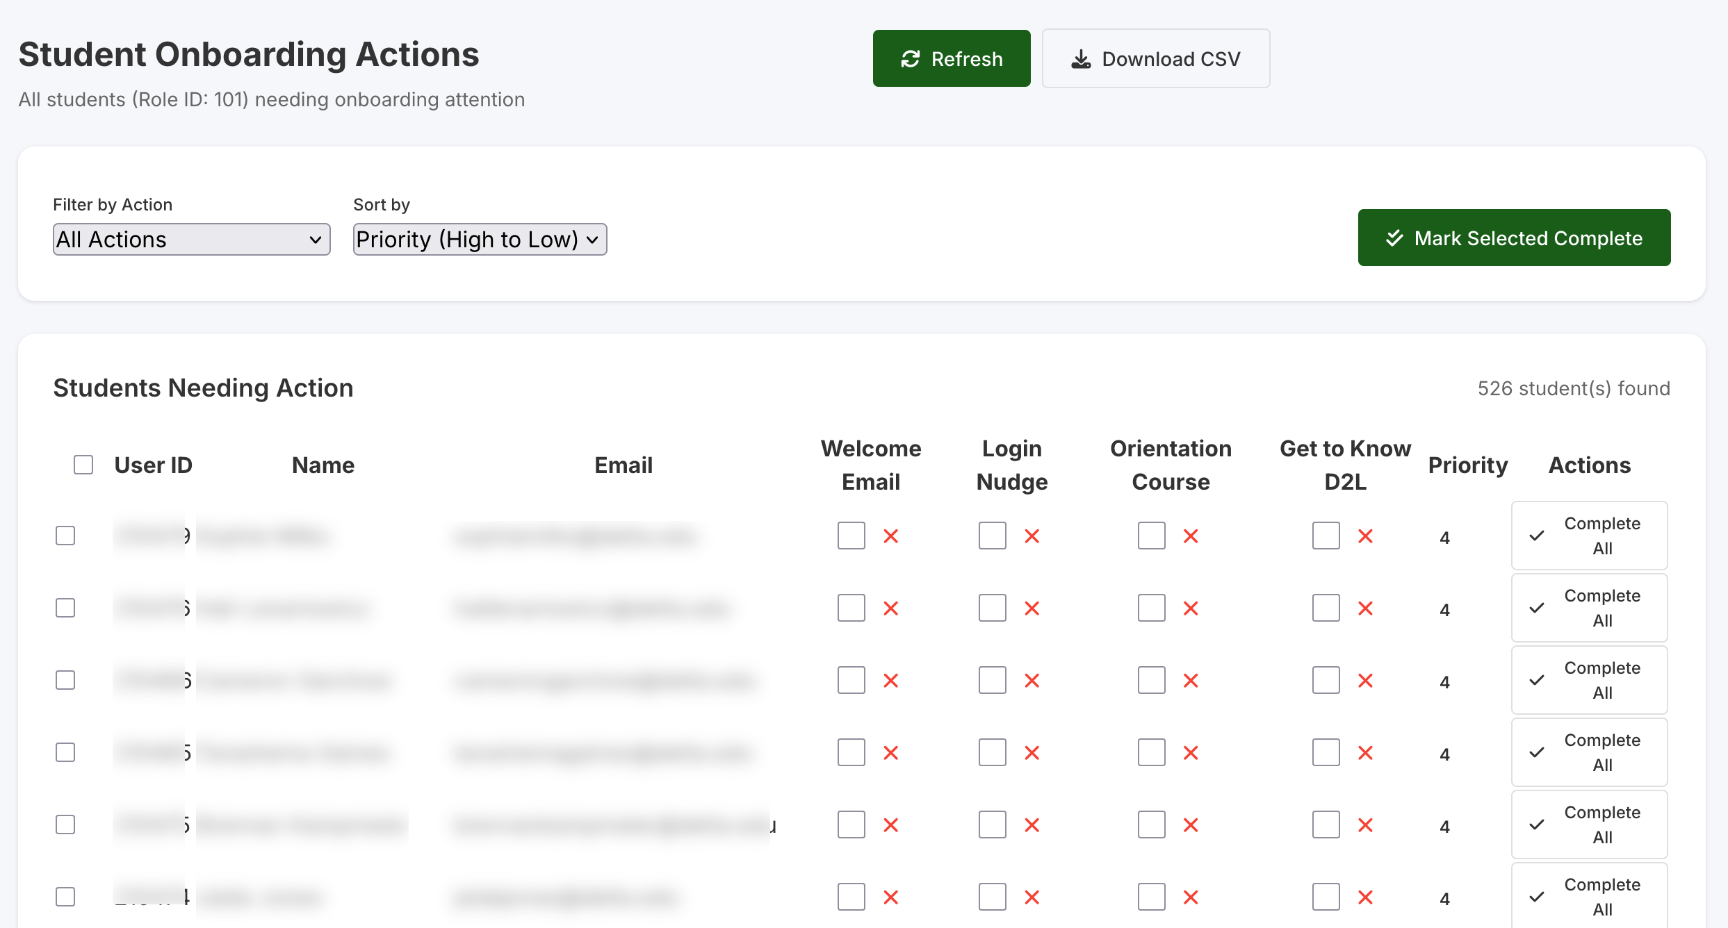Viewport: 1728px width, 928px height.
Task: Click the refresh arrows icon
Action: click(x=910, y=59)
